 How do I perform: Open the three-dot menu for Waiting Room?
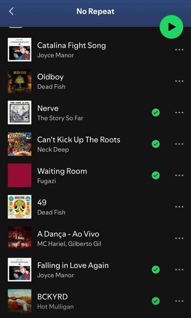(179, 176)
